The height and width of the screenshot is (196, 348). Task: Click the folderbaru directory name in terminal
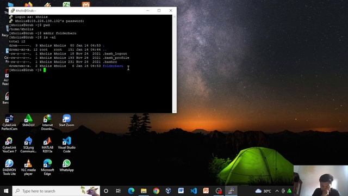coord(113,66)
